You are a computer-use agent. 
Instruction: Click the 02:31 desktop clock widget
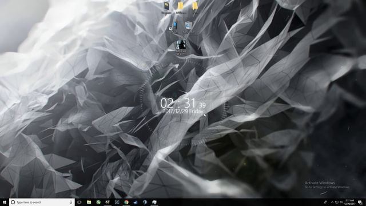coord(183,103)
